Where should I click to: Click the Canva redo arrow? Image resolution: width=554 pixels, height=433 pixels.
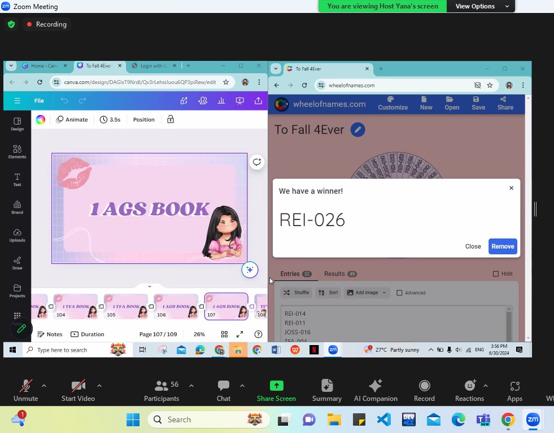click(x=82, y=101)
